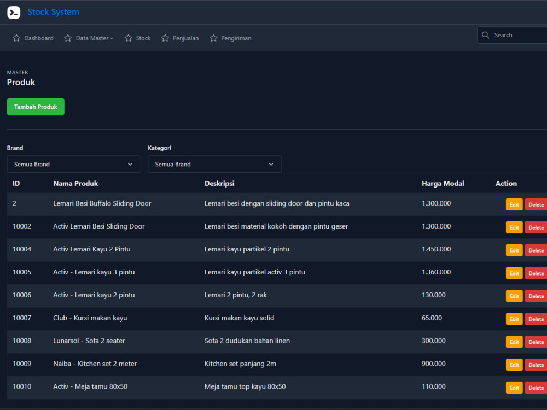This screenshot has height=410, width=547.
Task: Click the chevron arrow of Kategori dropdown
Action: pos(271,164)
